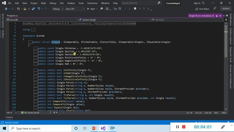The image size is (234, 132).
Task: Open the Build menu
Action: (x=43, y=3)
